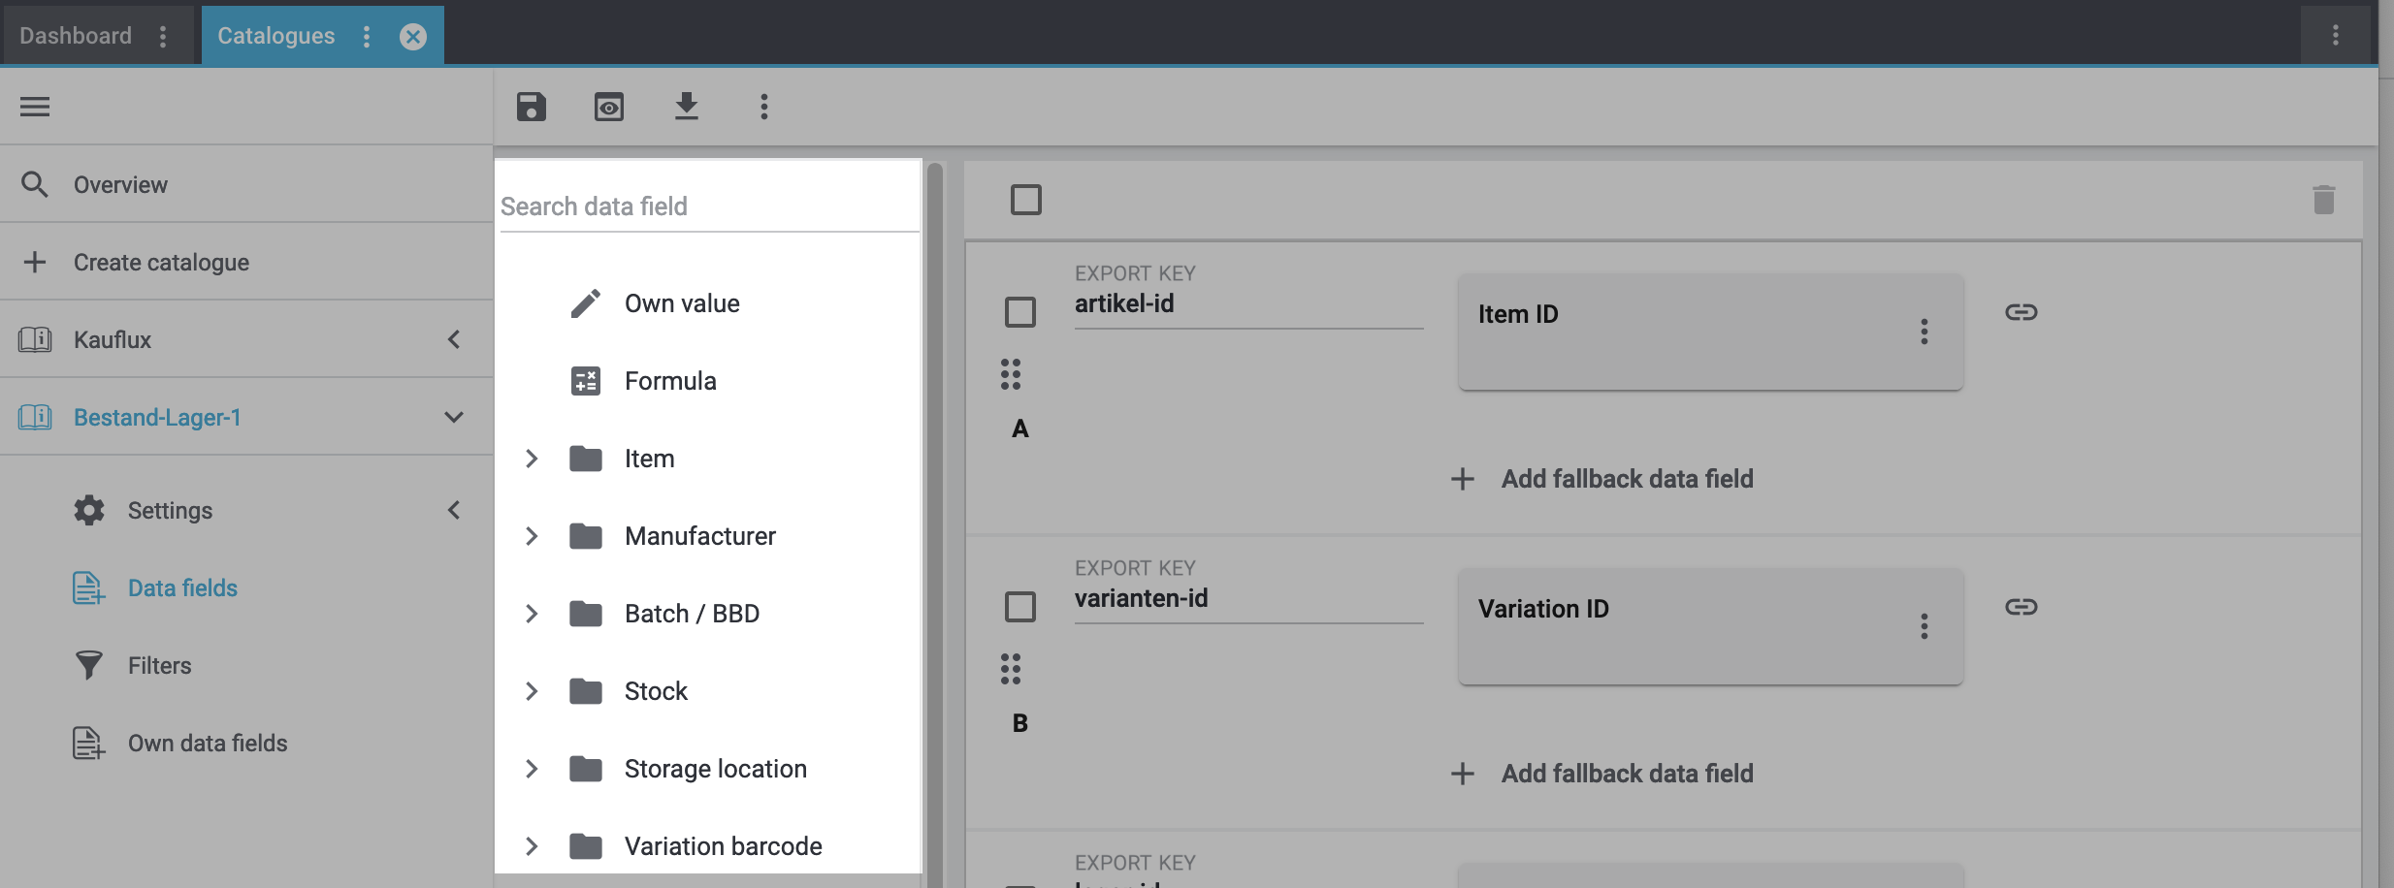Click the trash delete icon

point(2323,201)
